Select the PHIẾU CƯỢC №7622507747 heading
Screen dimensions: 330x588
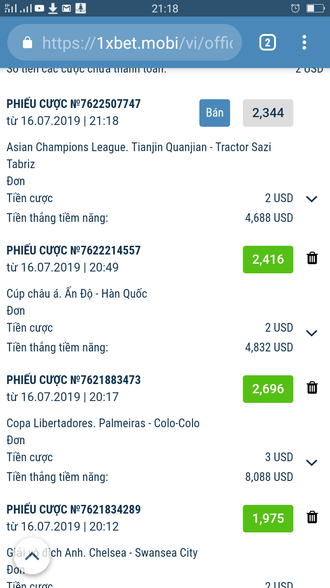pos(74,104)
